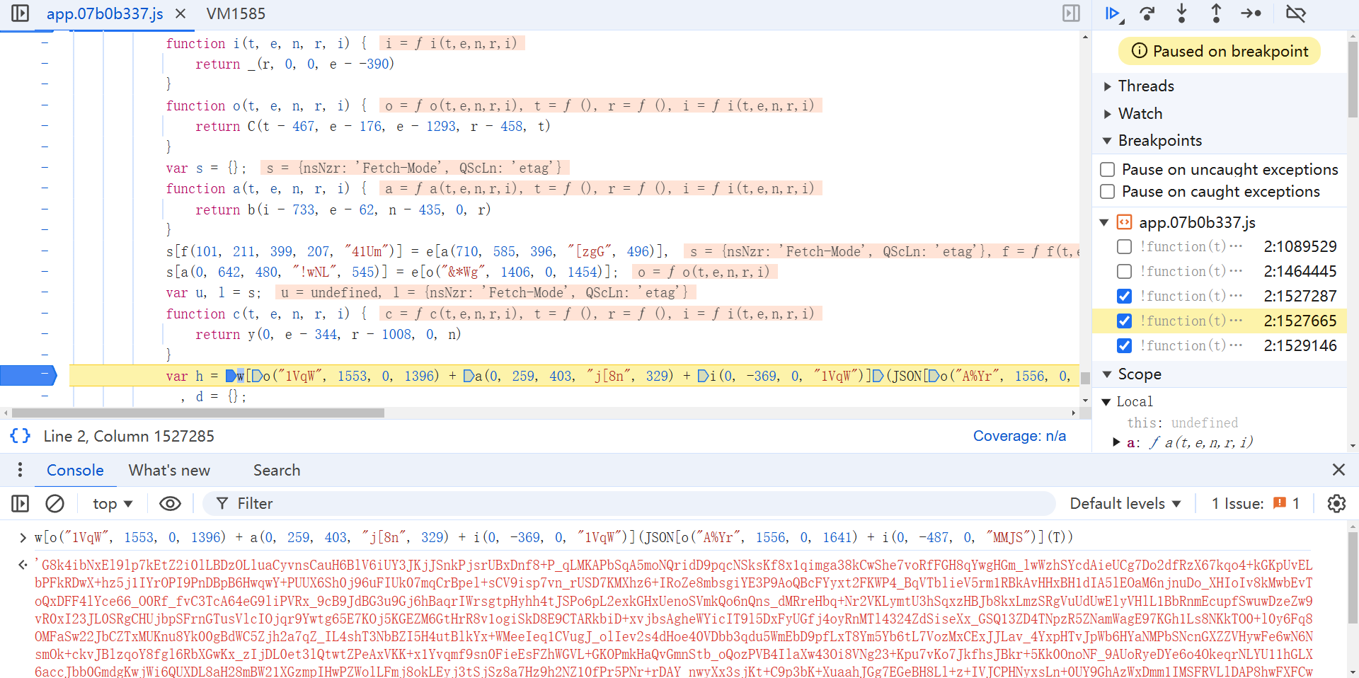Expand variable a in Local scope
Screen dimensions: 1359x678
point(1116,442)
